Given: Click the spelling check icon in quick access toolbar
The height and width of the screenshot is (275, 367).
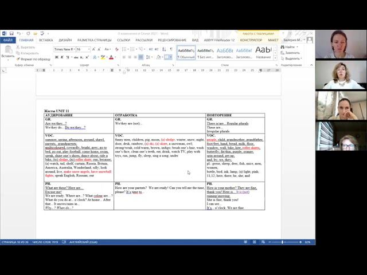Looking at the screenshot, I should (42, 33).
